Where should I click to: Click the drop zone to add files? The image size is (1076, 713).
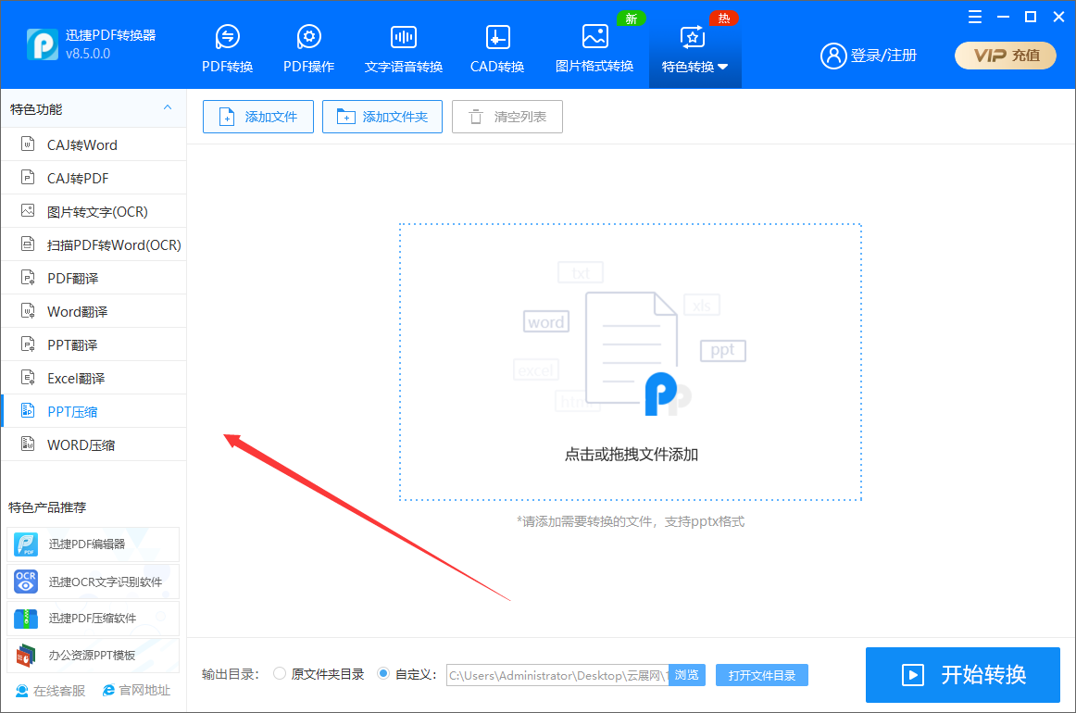pos(630,362)
